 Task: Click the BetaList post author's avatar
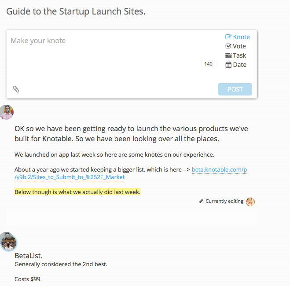[x=8, y=241]
